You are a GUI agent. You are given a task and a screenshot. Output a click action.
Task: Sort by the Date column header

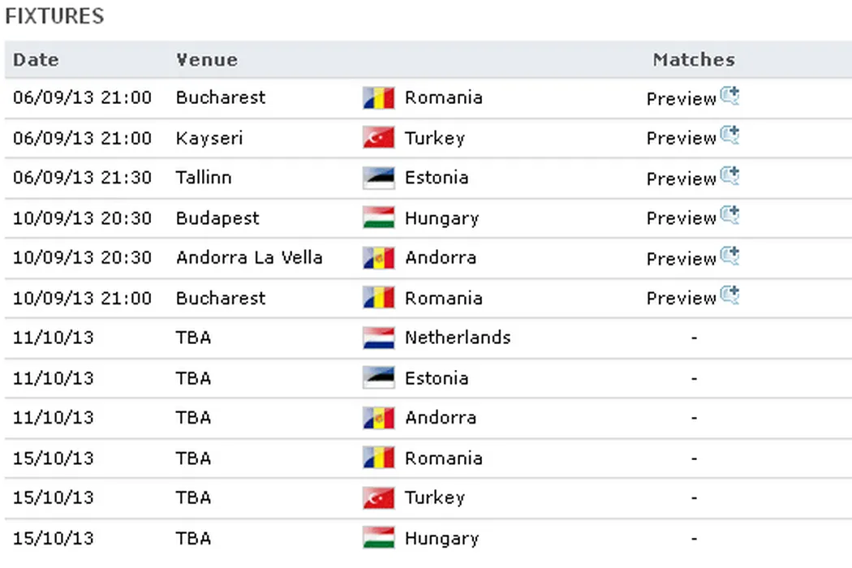click(x=36, y=60)
